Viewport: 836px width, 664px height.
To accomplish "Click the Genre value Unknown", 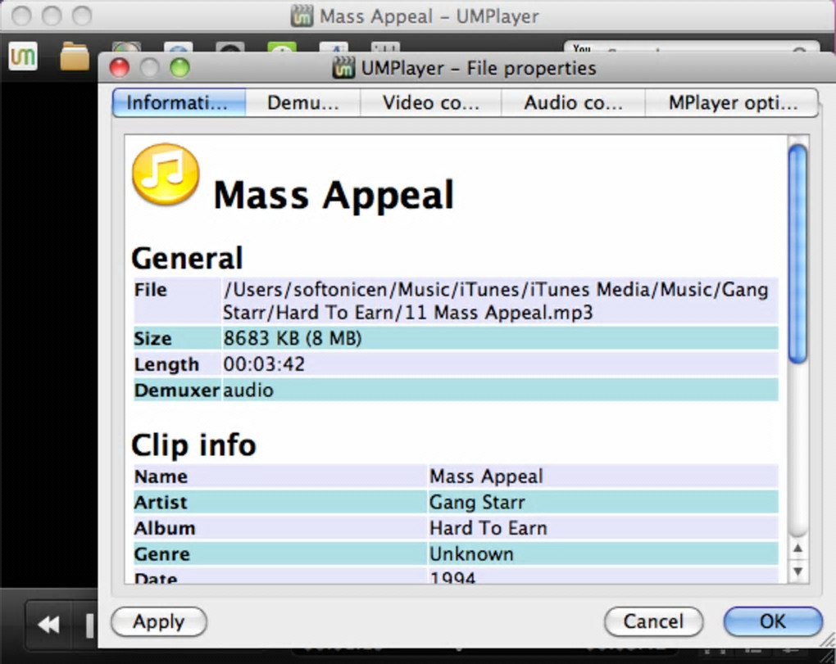I will point(471,554).
